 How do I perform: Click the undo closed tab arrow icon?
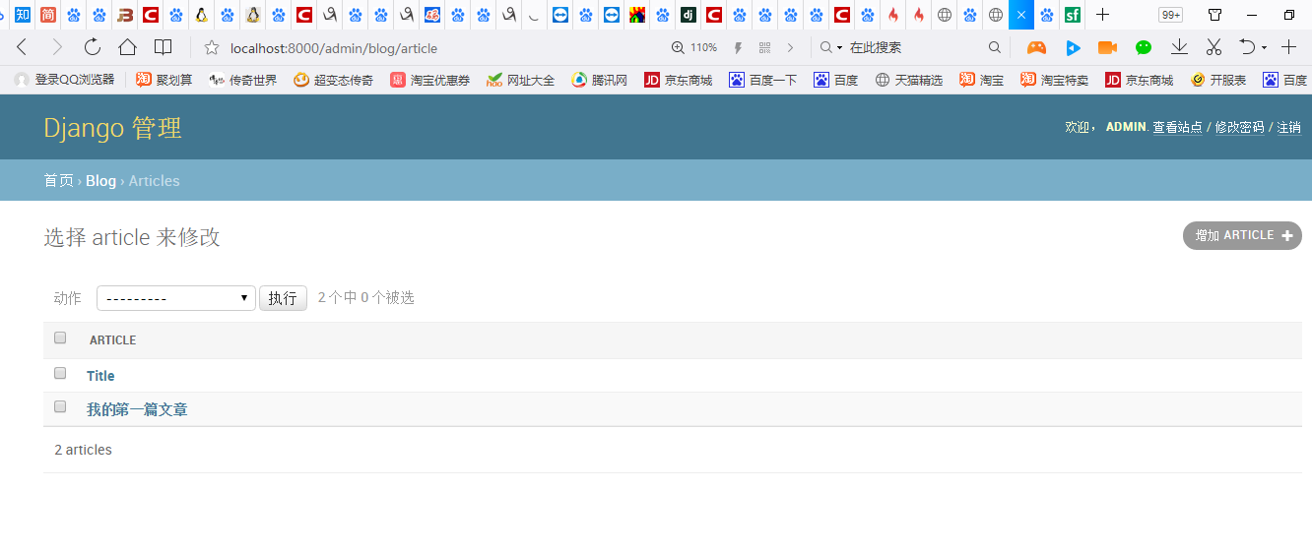(x=1247, y=47)
